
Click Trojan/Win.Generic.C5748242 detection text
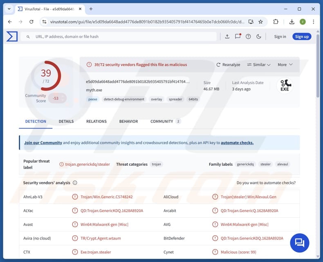tap(106, 197)
